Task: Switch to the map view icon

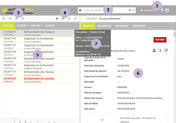Action: click(76, 18)
